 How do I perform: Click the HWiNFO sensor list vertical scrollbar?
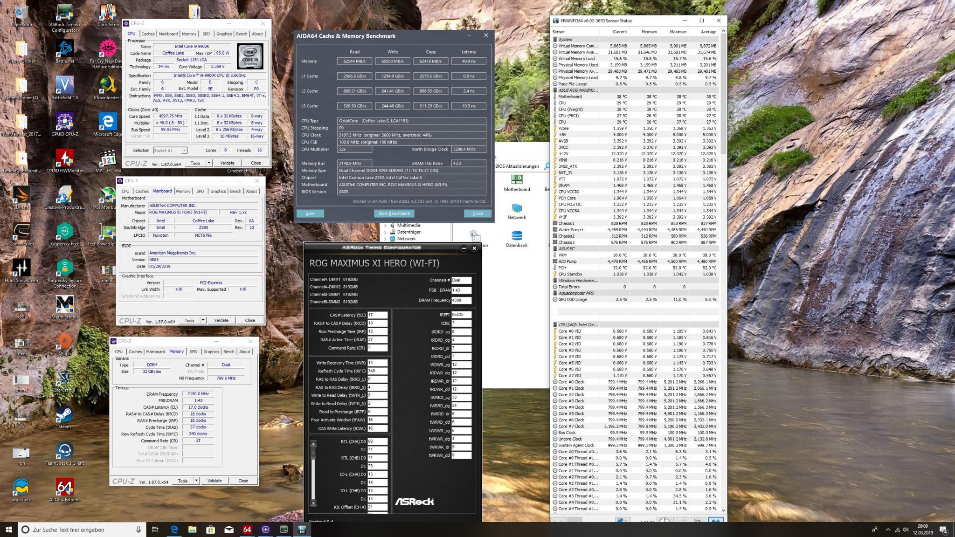coord(723,270)
